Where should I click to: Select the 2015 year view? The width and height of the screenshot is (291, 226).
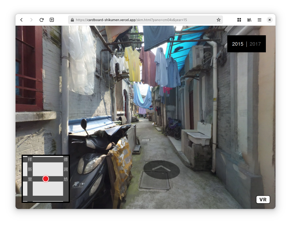(238, 44)
